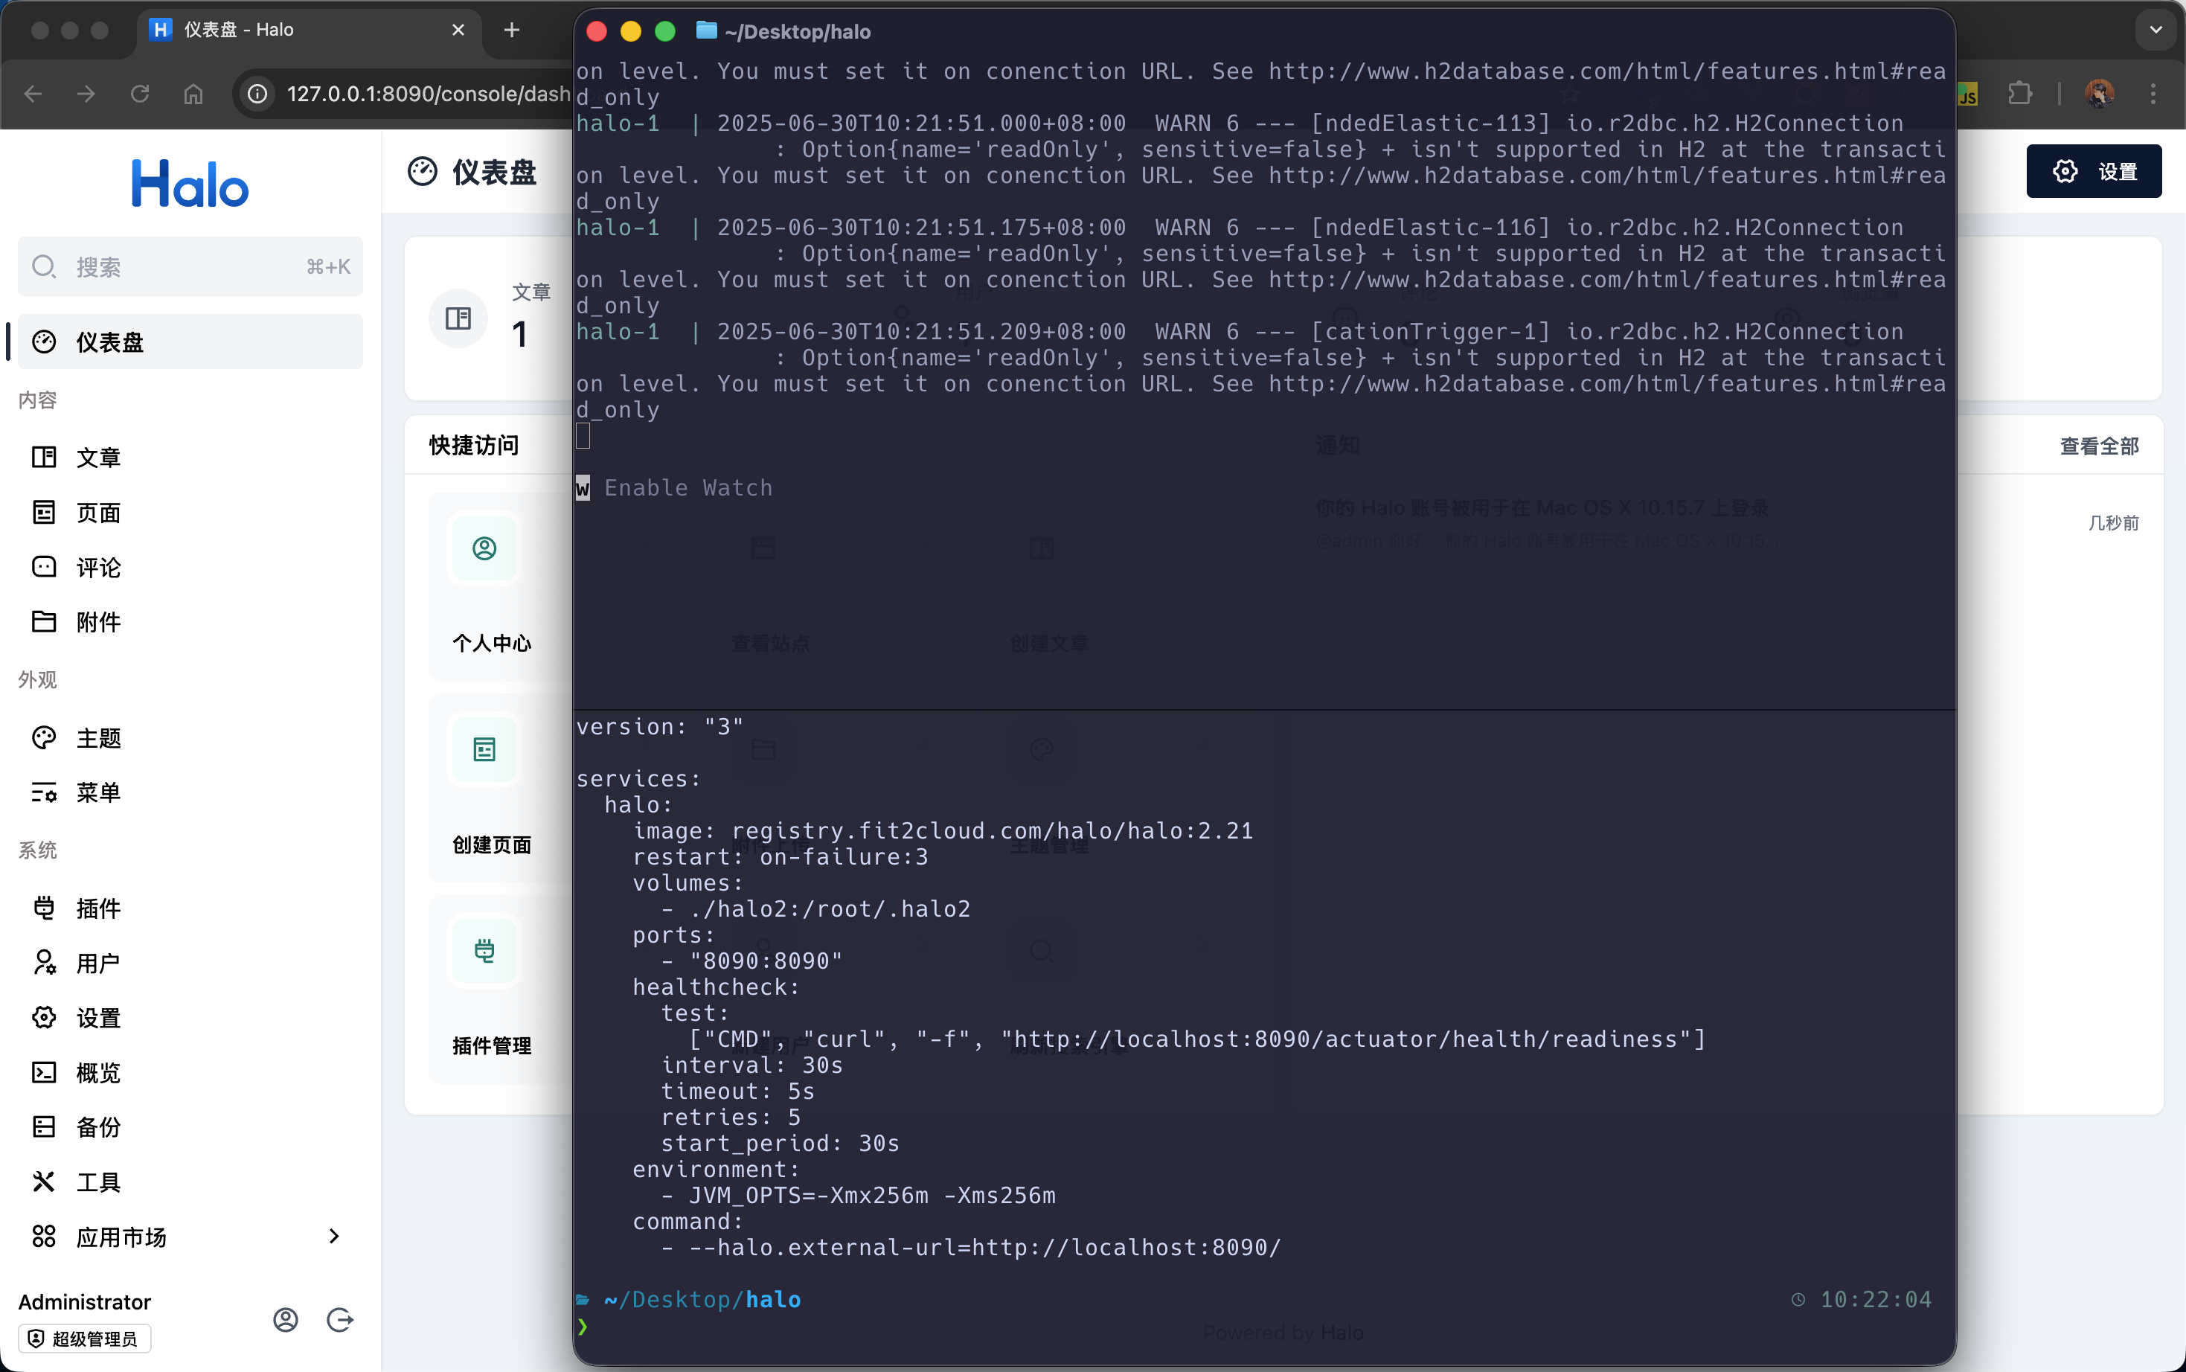Open the 评论 comments section icon
This screenshot has height=1372, width=2186.
(x=44, y=567)
